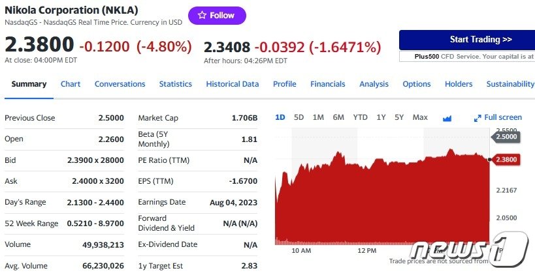Click the Follow star button
535x275 pixels.
217,16
